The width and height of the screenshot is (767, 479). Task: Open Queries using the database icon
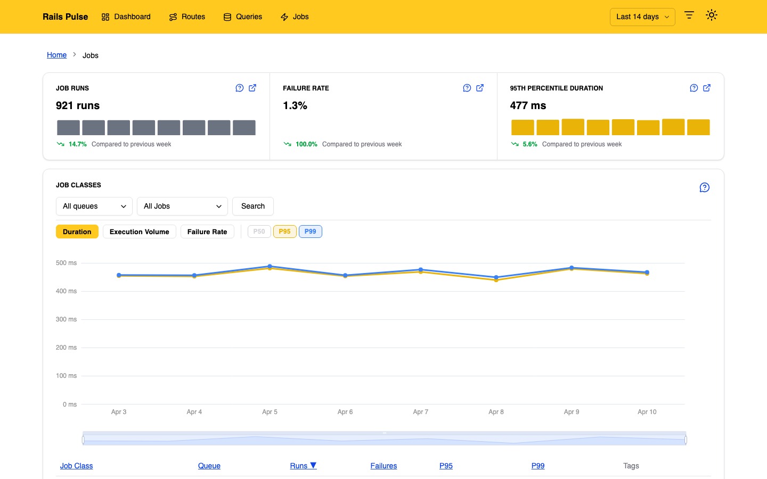click(x=227, y=16)
